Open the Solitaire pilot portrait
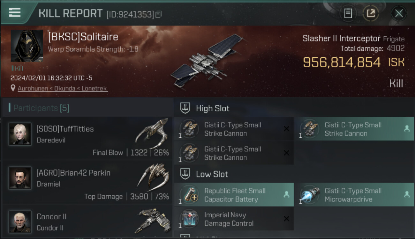415x239 pixels. 27,46
